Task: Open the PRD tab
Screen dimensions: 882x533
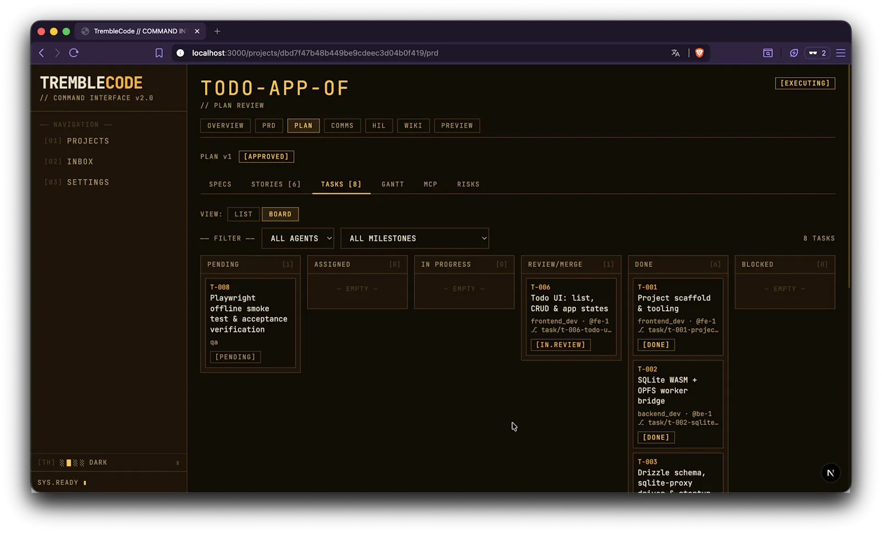Action: [x=269, y=126]
